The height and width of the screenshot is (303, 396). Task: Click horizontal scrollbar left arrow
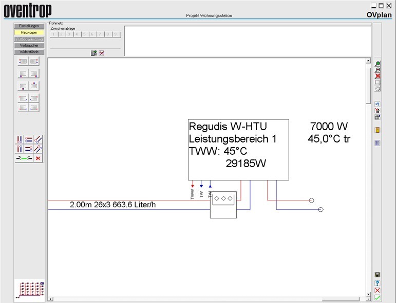pyautogui.click(x=50, y=299)
